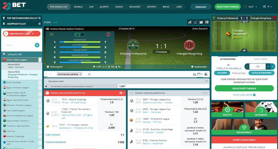
Task: Click the stats icon below the pitch tracker
Action: (244, 50)
